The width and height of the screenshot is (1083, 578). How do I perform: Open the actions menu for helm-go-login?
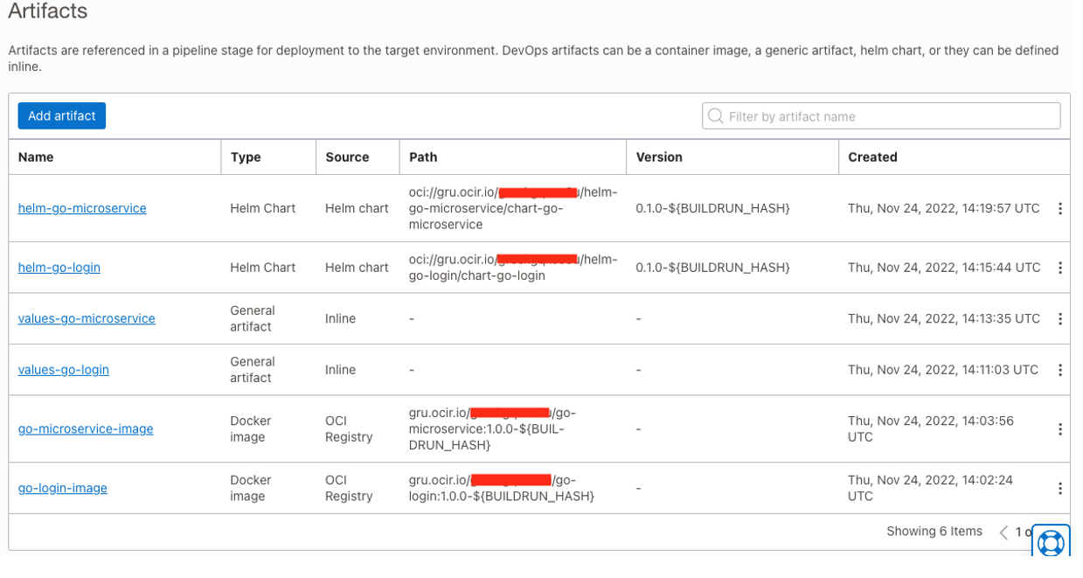tap(1060, 268)
